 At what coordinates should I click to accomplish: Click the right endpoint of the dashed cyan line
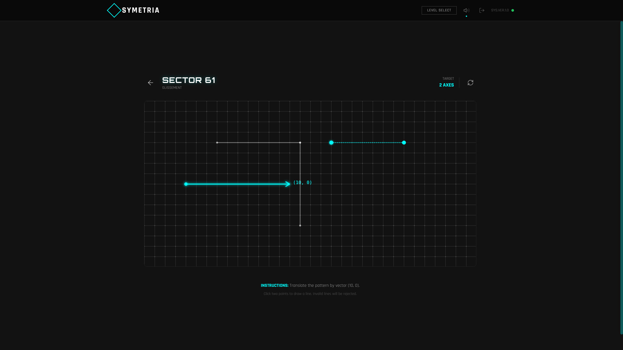tap(404, 142)
